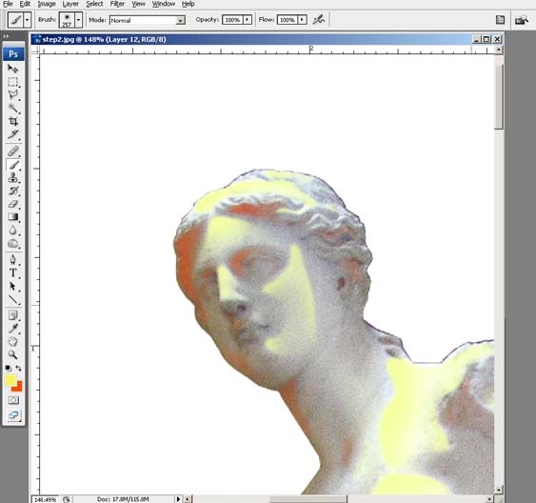The width and height of the screenshot is (536, 503).
Task: Select the Path Selection tool
Action: click(13, 286)
